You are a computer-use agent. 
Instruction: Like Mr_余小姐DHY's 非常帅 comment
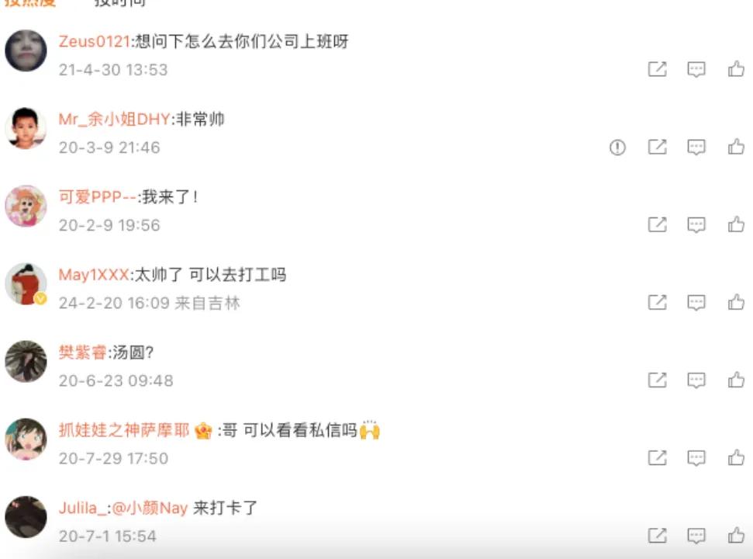click(x=736, y=147)
